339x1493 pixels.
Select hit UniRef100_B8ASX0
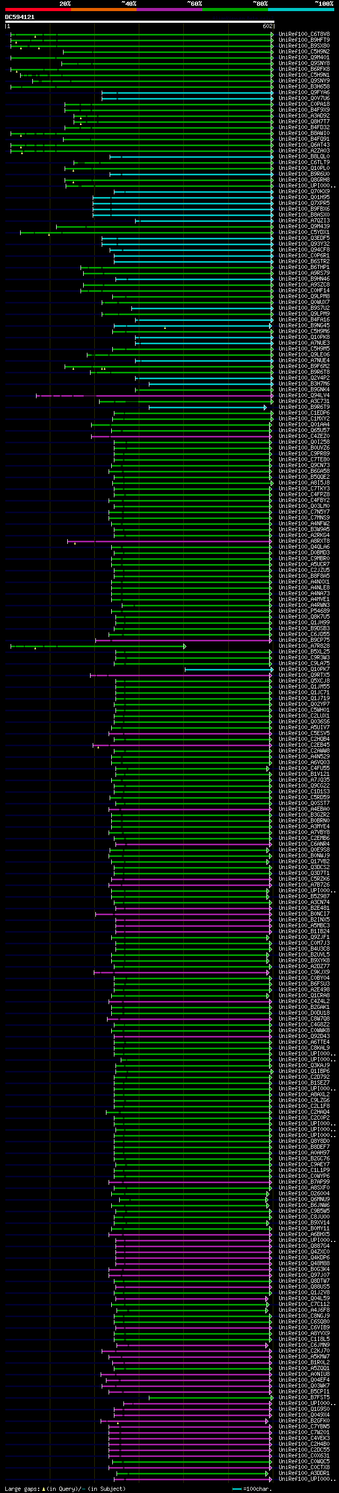(304, 214)
